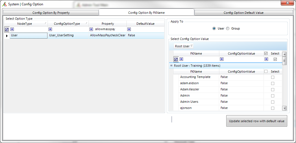The image size is (296, 143).
Task: Click the Root User group-by column chip
Action: pyautogui.click(x=184, y=46)
